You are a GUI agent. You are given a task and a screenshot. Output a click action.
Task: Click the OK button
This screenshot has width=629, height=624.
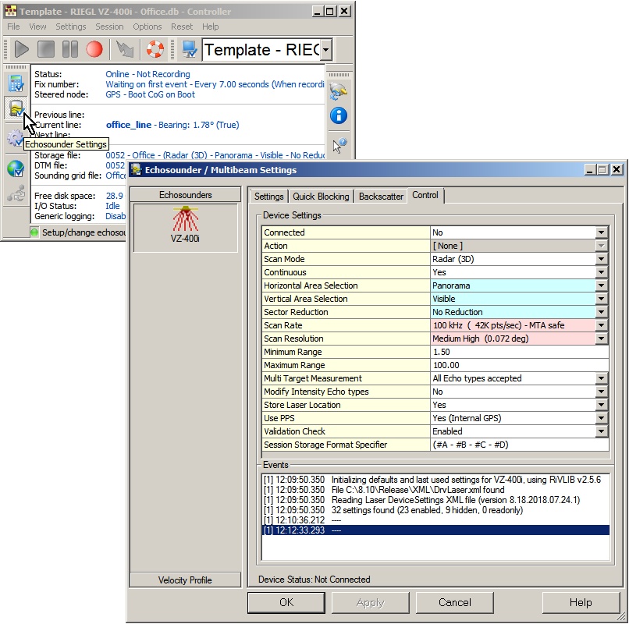(x=286, y=602)
